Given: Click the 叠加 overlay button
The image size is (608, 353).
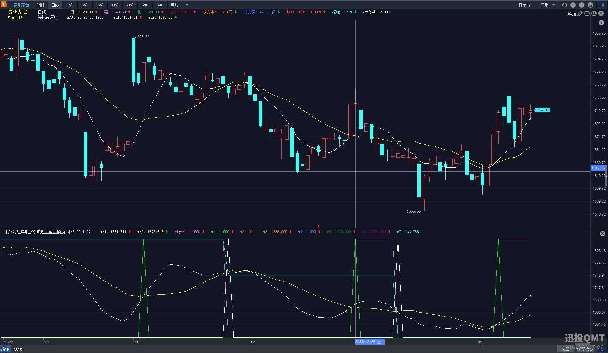Looking at the screenshot, I should [x=572, y=14].
